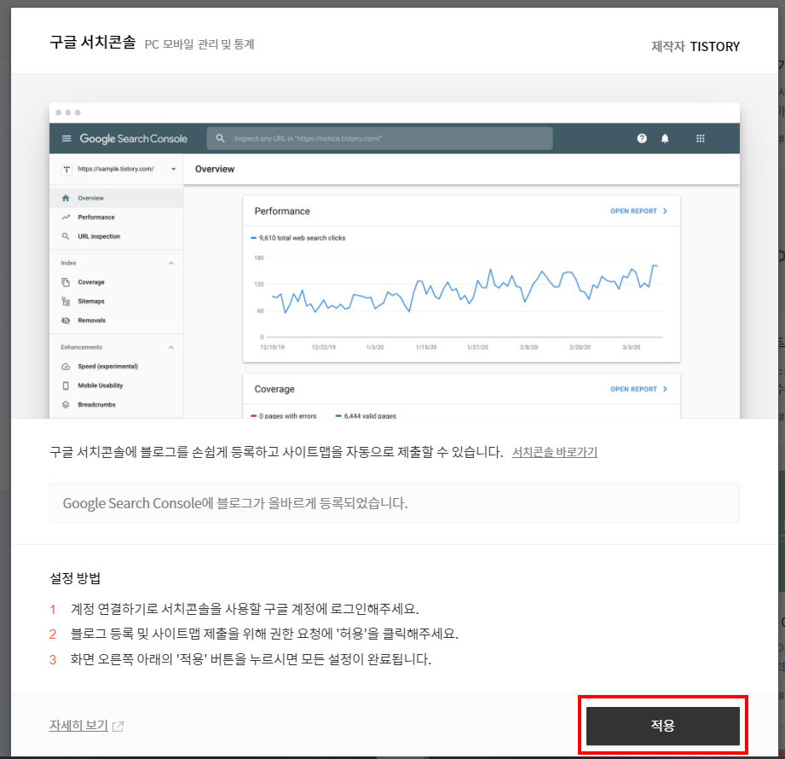This screenshot has width=785, height=759.
Task: Click the Performance trend line icon
Action: pos(66,217)
